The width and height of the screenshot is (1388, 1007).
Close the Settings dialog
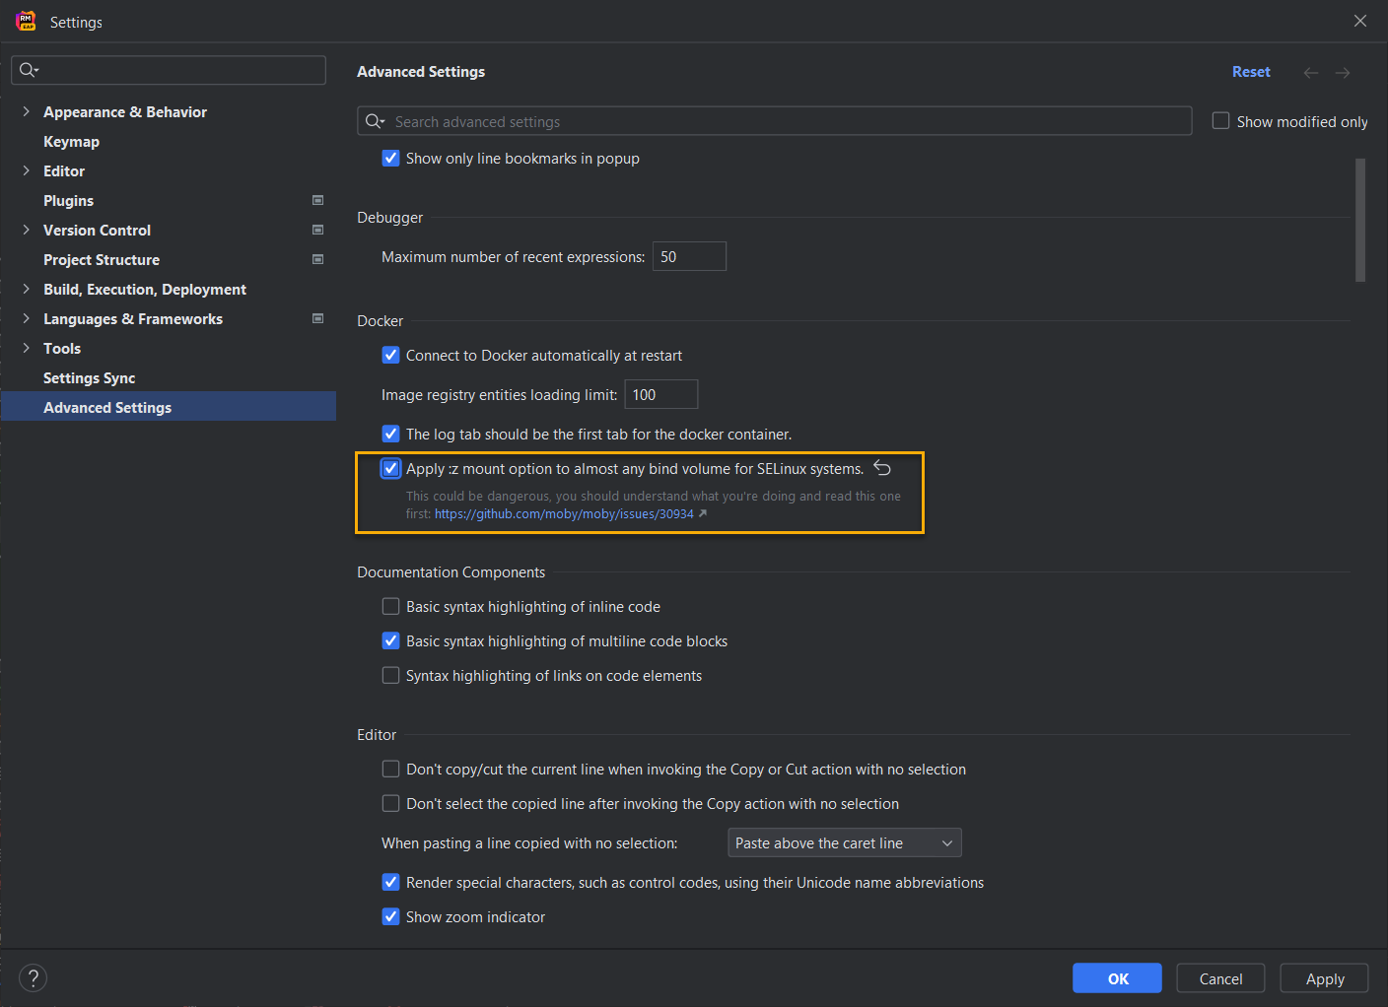[1360, 21]
